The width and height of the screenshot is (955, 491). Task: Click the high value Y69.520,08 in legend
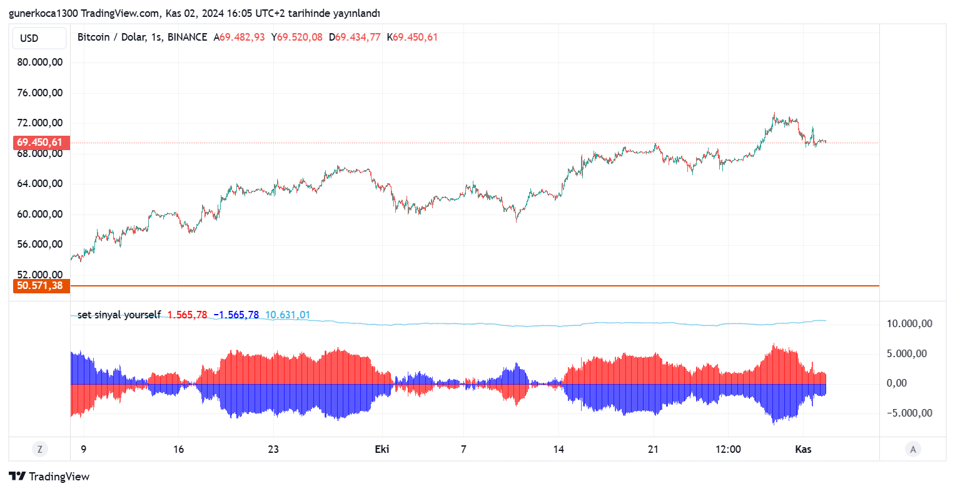(x=297, y=38)
